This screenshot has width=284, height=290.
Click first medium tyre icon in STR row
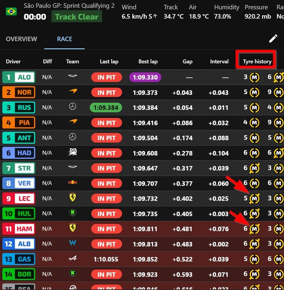[255, 168]
